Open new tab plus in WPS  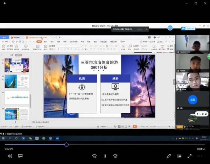click(x=59, y=37)
